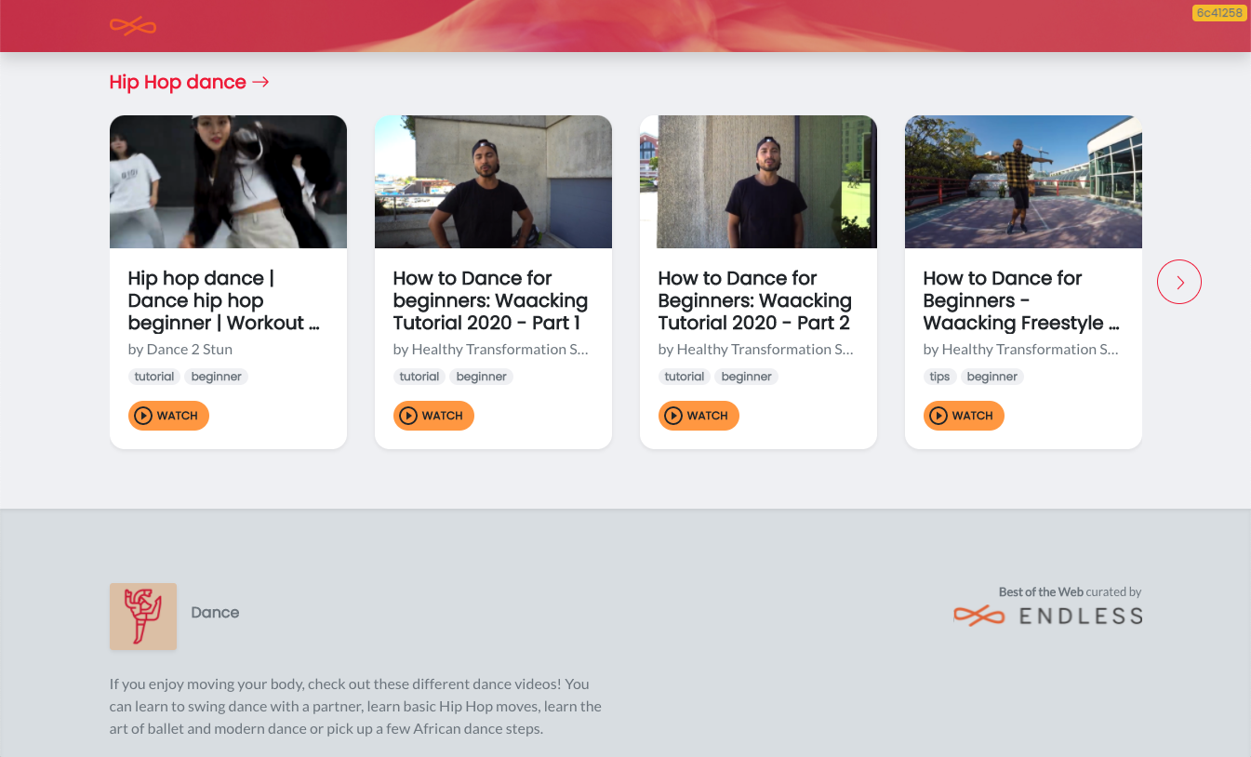
Task: Click the Endless logo in the footer
Action: (x=1048, y=616)
